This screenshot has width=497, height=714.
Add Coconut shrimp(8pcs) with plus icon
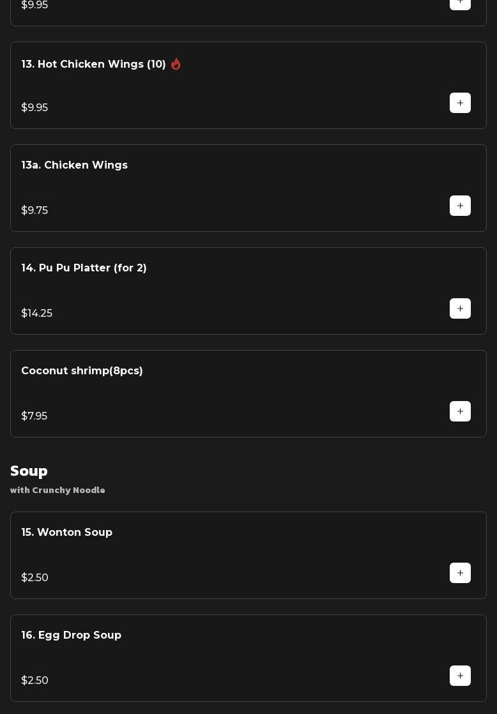pos(460,411)
